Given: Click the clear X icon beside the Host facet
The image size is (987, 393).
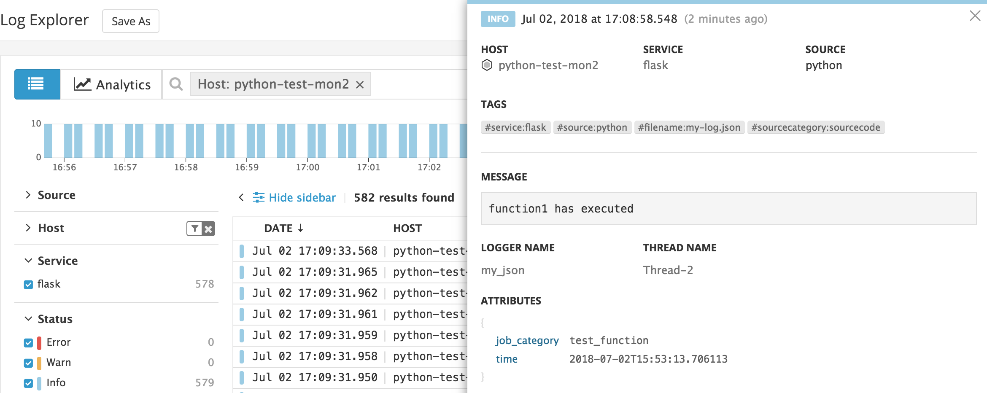Looking at the screenshot, I should point(208,229).
